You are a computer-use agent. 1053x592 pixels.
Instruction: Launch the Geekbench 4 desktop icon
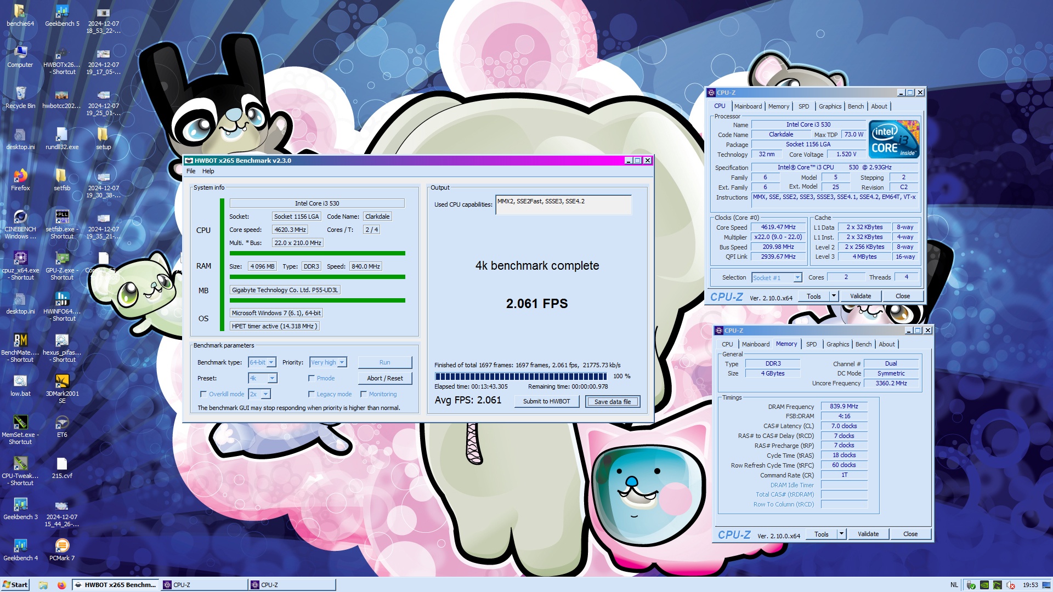click(x=20, y=550)
